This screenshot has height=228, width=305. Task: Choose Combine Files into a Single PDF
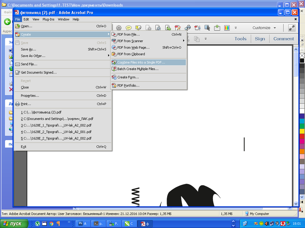pos(149,62)
